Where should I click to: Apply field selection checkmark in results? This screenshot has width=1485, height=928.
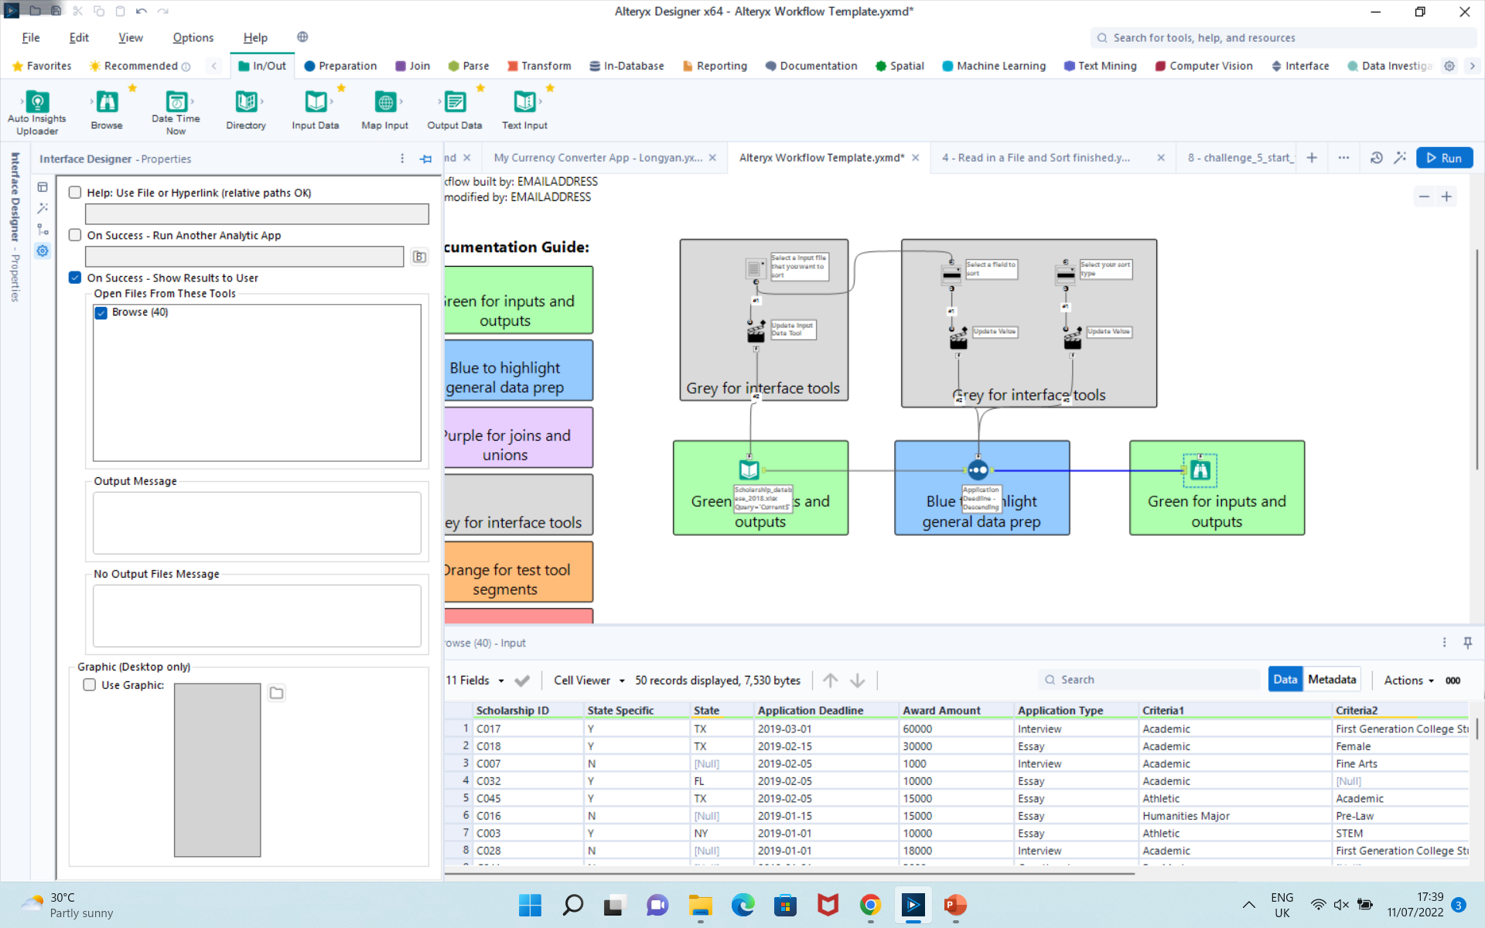(x=522, y=681)
